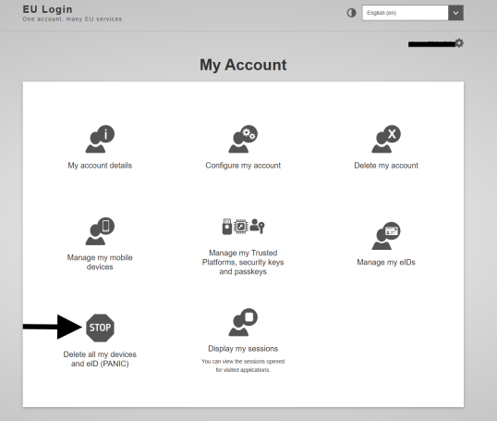497x421 pixels.
Task: Follow the Delete my account link
Action: (386, 166)
